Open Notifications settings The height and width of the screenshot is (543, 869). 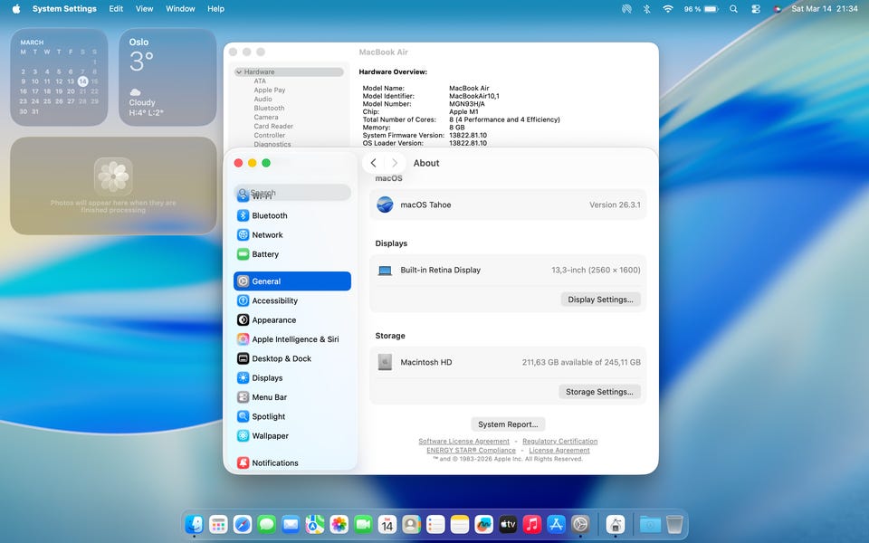coord(274,463)
